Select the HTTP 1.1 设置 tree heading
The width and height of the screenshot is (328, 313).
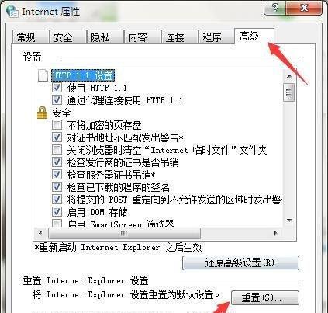[83, 75]
